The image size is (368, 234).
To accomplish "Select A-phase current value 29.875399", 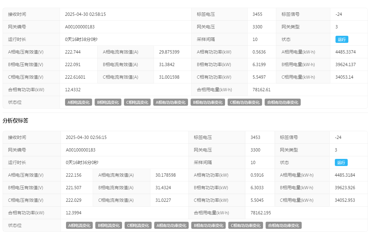I will pos(169,52).
